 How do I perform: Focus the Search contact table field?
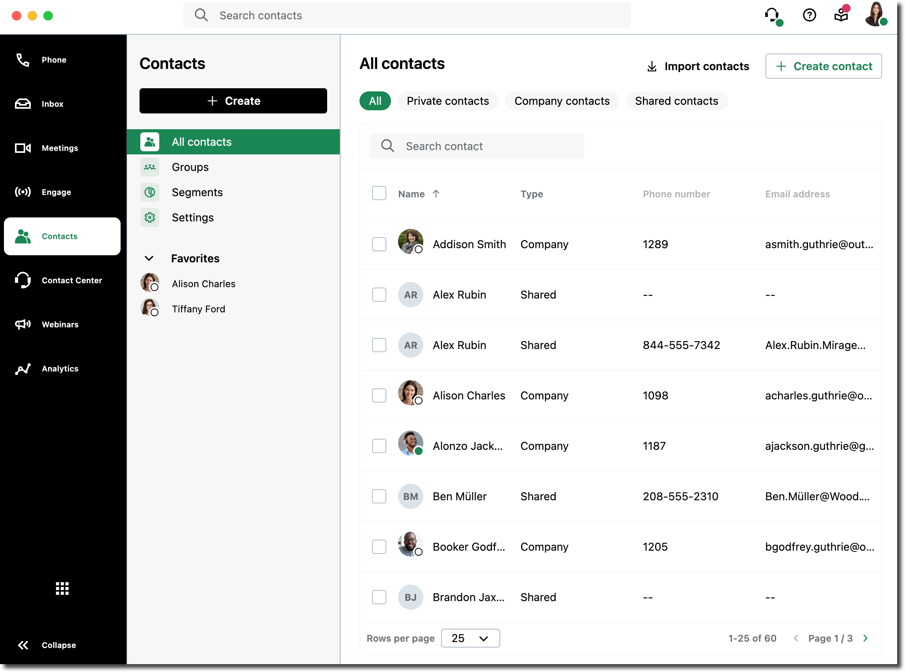(477, 146)
